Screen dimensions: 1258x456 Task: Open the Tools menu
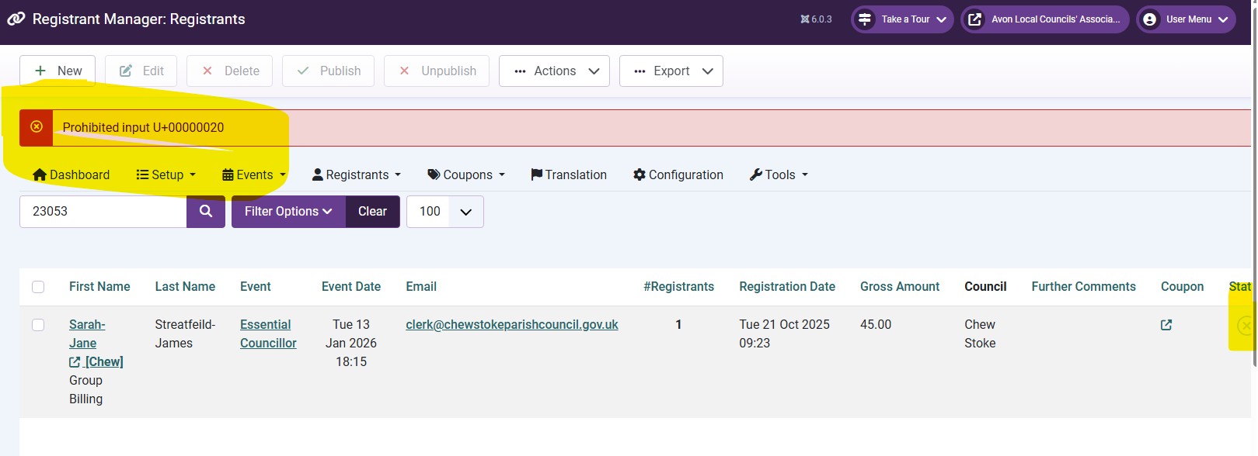[779, 174]
